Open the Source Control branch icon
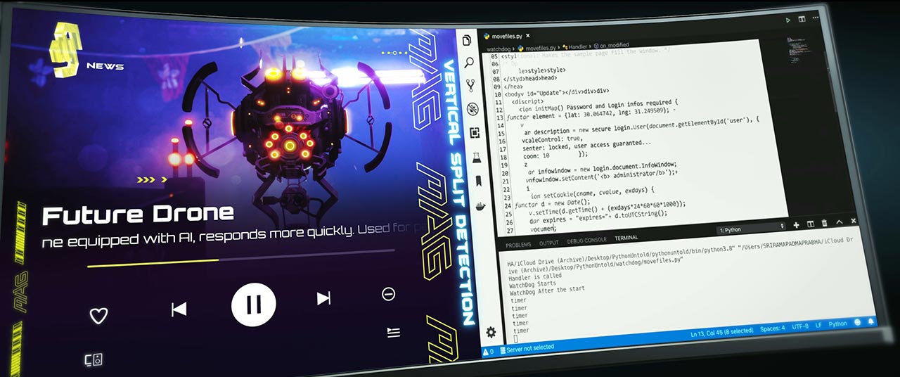900x377 pixels. (470, 85)
